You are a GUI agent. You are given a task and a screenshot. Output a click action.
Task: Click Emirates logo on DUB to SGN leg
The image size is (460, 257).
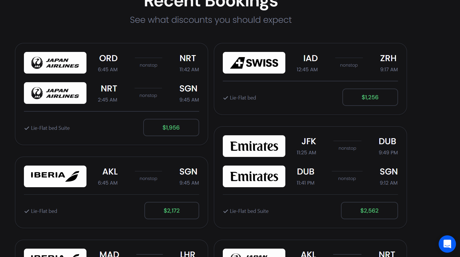(254, 176)
